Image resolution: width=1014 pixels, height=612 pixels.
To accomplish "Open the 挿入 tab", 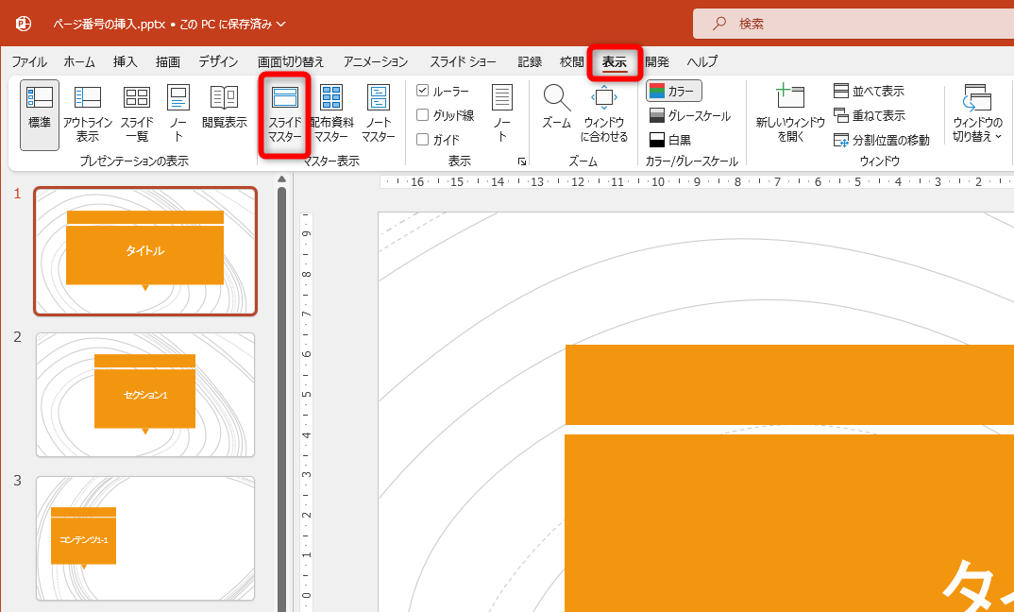I will coord(125,62).
